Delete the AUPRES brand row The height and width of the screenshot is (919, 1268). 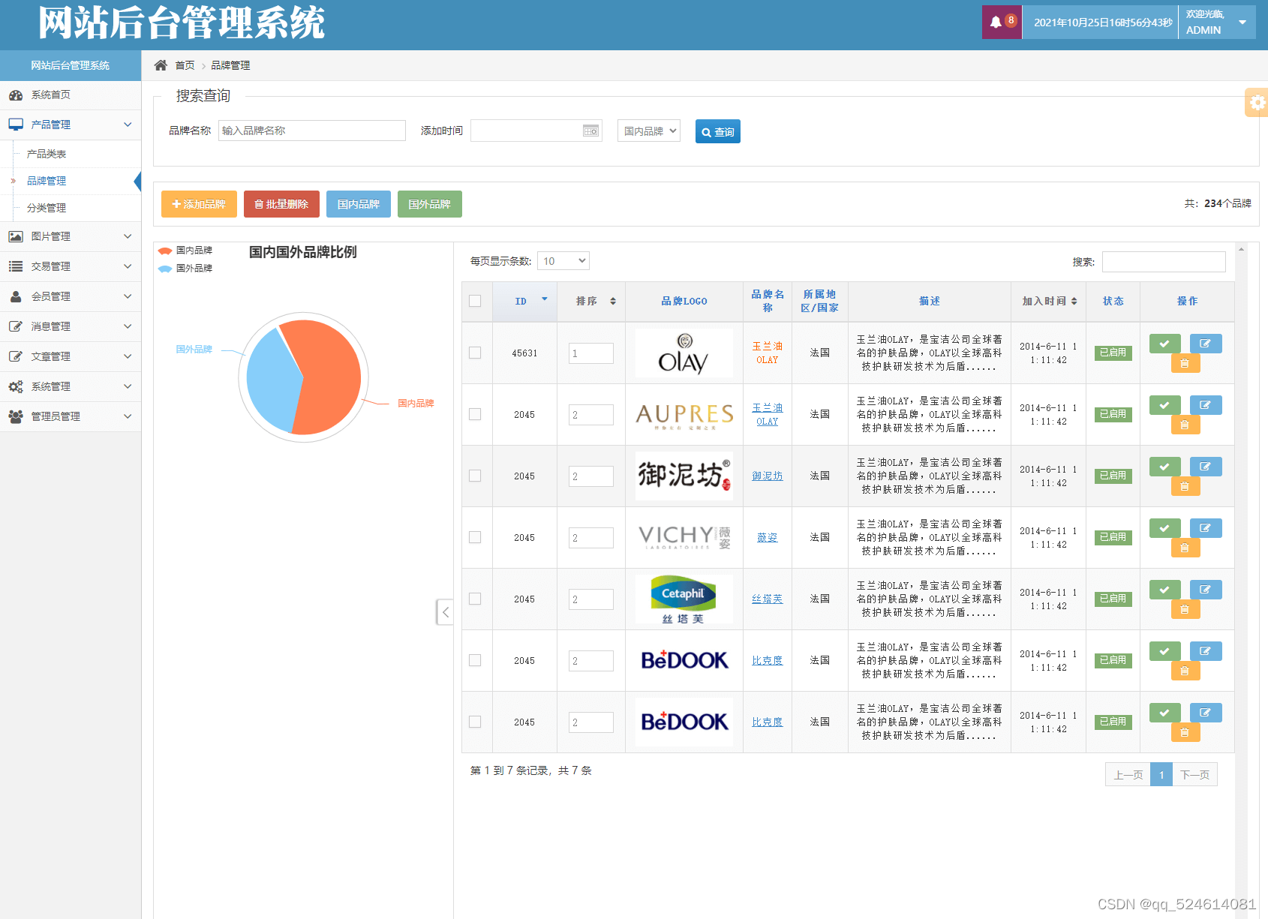pos(1185,425)
